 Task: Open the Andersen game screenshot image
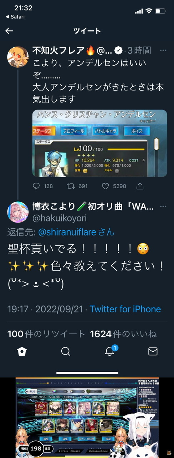coord(100,143)
